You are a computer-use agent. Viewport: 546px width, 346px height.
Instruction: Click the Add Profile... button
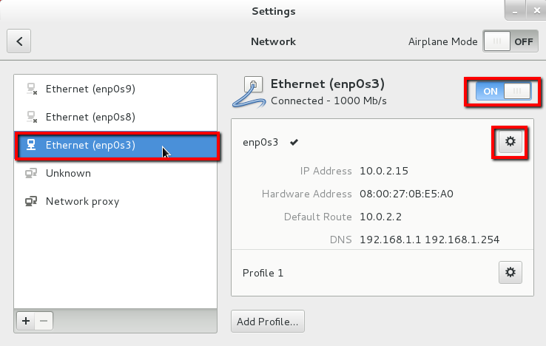coord(267,322)
